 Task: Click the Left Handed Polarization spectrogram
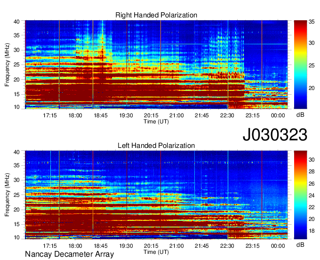click(x=156, y=195)
